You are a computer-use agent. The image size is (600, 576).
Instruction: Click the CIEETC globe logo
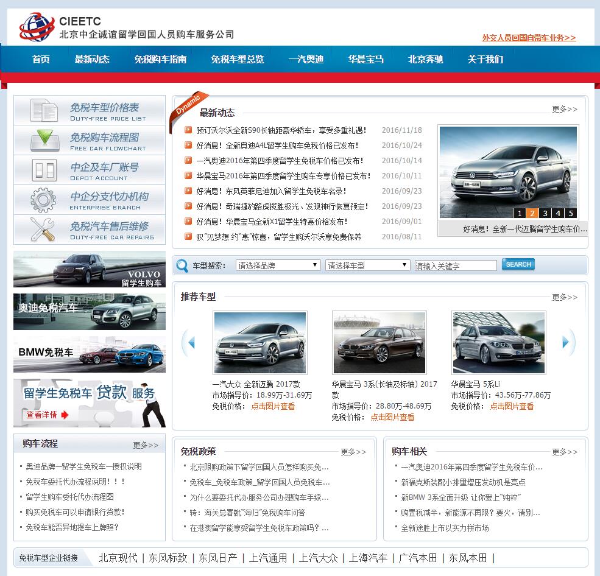click(x=37, y=27)
